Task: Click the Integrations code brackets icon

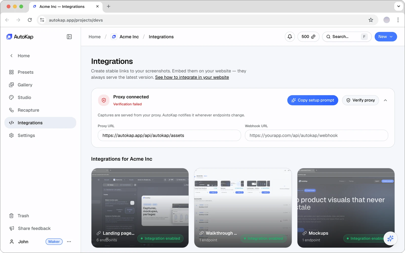Action: point(11,123)
